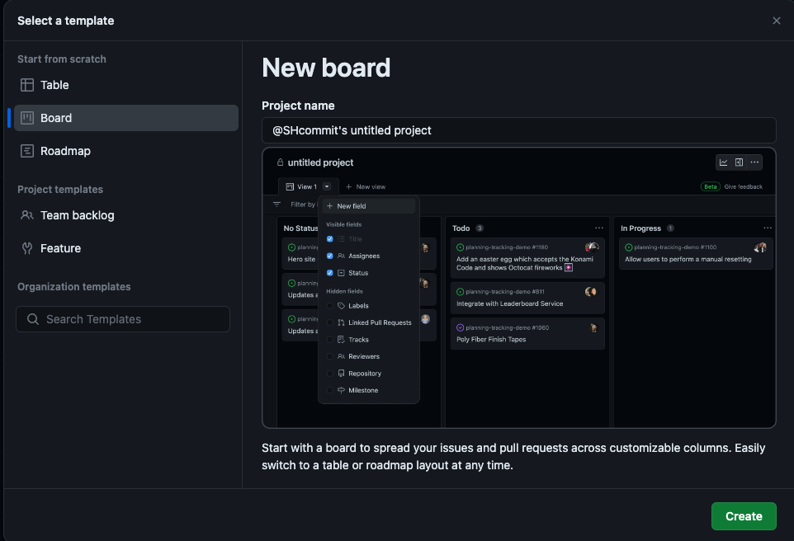794x541 pixels.
Task: Open the View 1 dropdown arrow
Action: (x=327, y=186)
